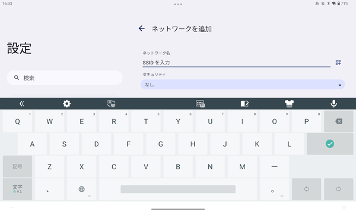Tap the C key
The image size is (356, 213).
point(114,166)
